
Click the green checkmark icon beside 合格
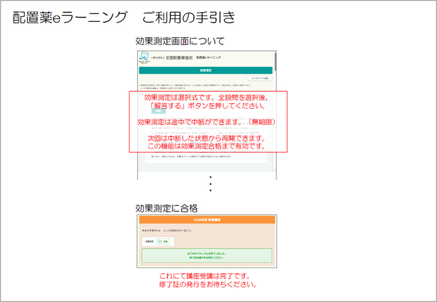click(160, 241)
